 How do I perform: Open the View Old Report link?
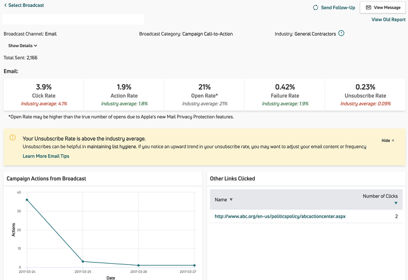388,19
